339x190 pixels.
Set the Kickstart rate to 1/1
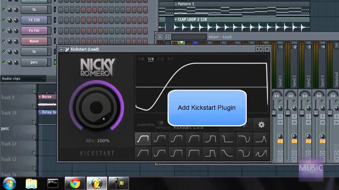coord(170,59)
